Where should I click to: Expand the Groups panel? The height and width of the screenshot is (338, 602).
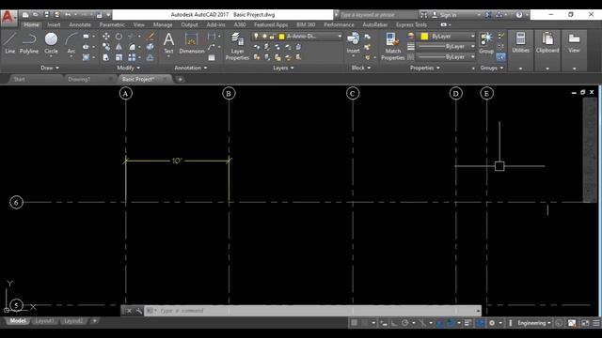(x=491, y=68)
